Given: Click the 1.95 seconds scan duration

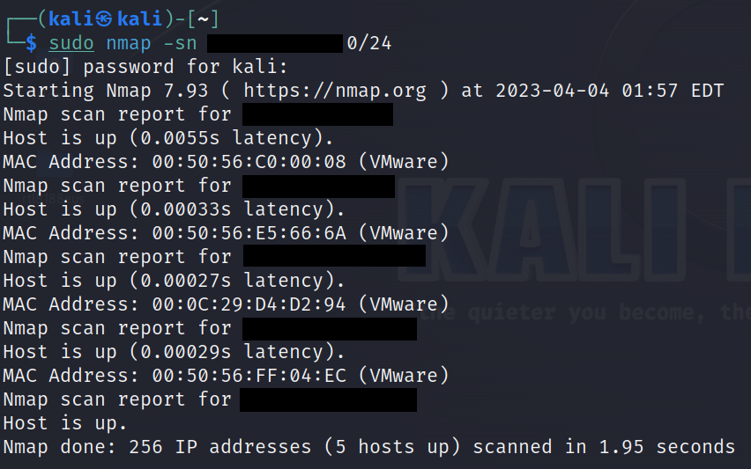Looking at the screenshot, I should click(x=667, y=447).
